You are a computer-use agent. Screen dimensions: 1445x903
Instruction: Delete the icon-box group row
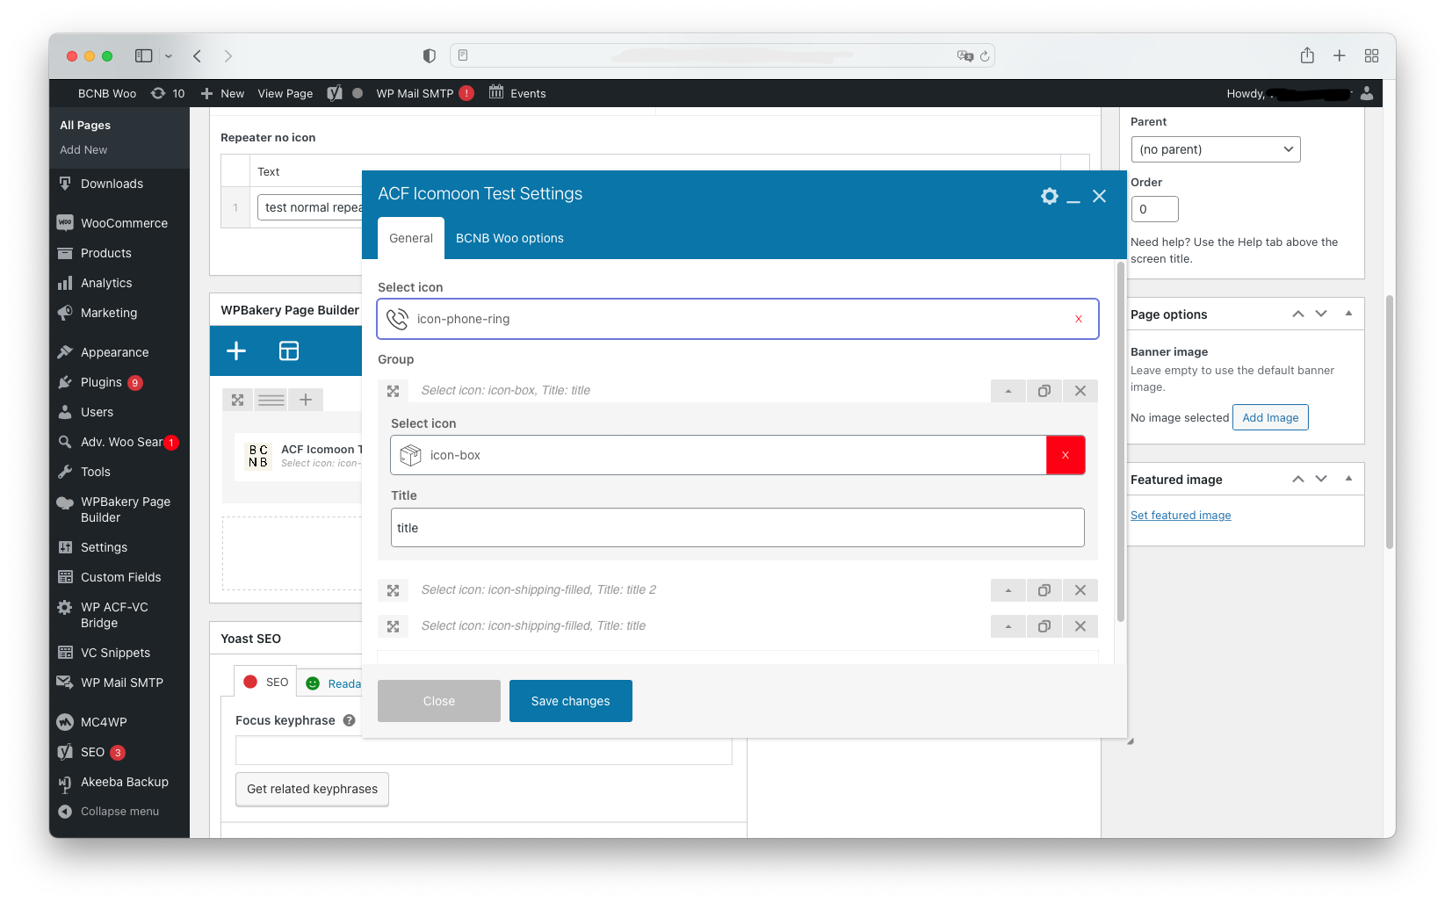tap(1080, 391)
